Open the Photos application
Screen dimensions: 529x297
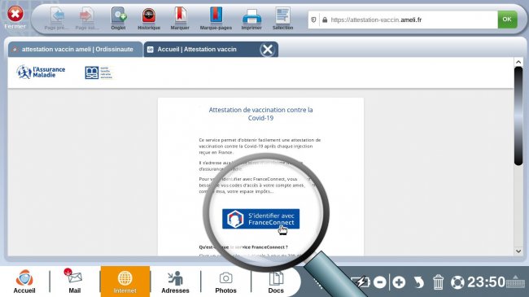tap(225, 282)
